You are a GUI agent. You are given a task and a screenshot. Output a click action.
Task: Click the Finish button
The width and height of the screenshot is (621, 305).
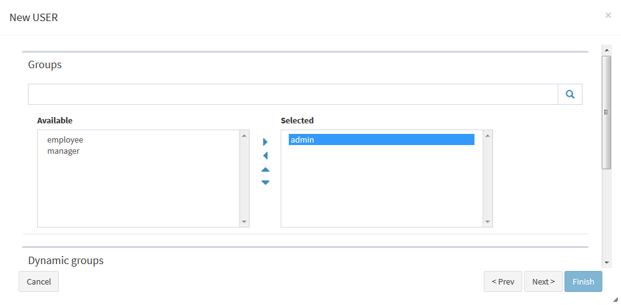583,281
